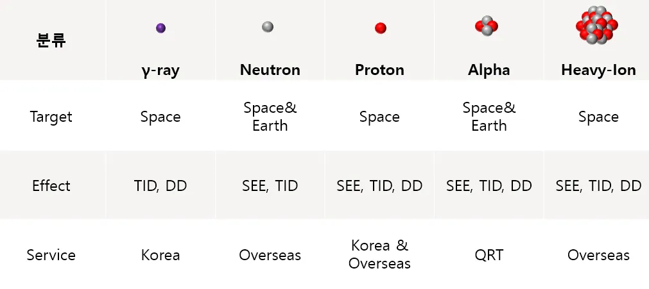This screenshot has width=649, height=289.
Task: Select the red proton sphere icon
Action: point(380,28)
